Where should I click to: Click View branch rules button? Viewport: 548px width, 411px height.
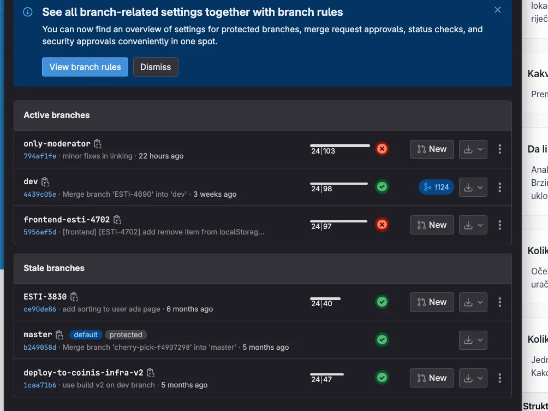tap(85, 67)
